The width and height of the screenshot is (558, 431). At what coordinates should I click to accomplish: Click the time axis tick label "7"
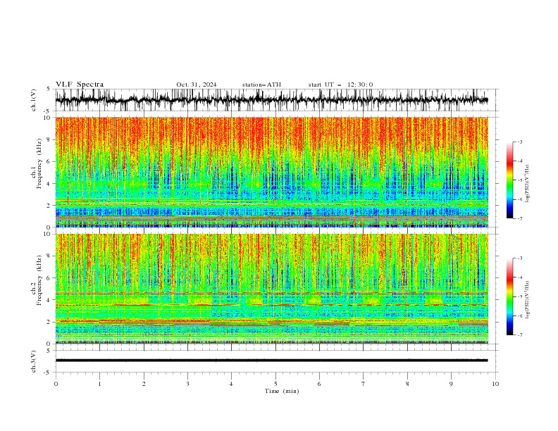click(x=364, y=384)
